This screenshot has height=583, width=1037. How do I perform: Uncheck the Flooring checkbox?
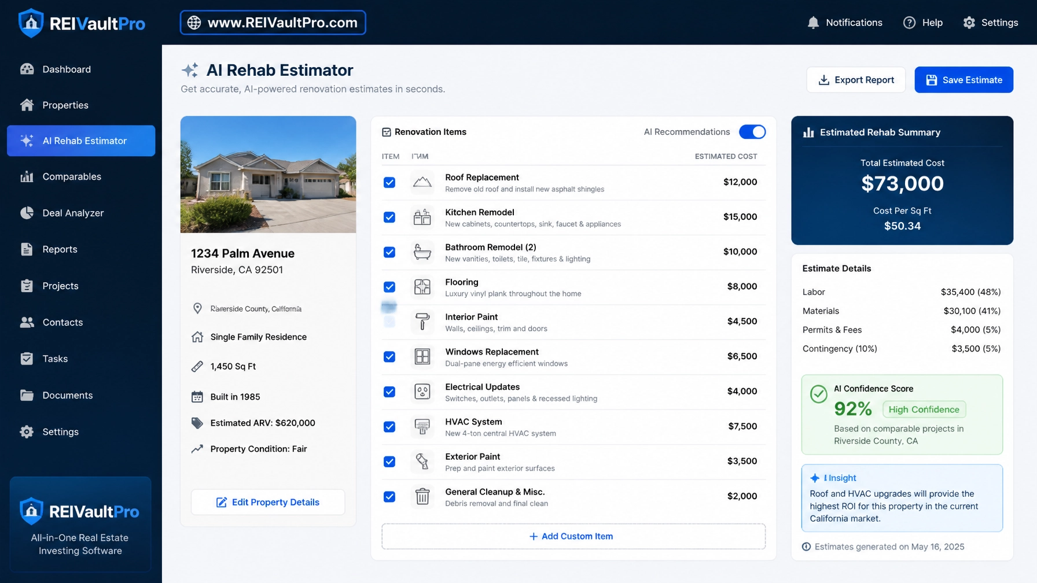point(389,287)
